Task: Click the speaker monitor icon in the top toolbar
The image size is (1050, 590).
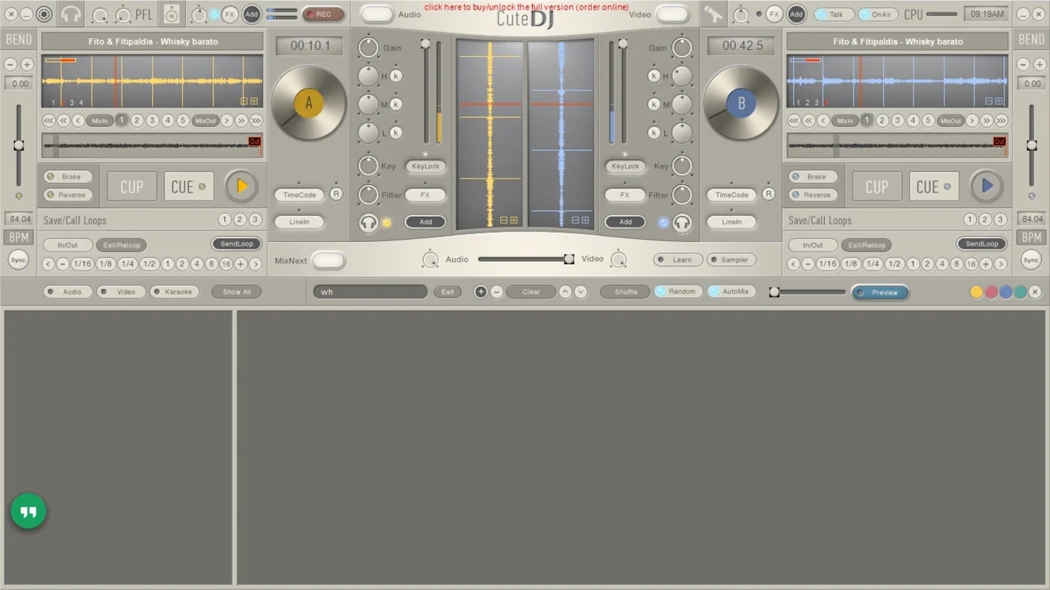Action: click(x=172, y=14)
